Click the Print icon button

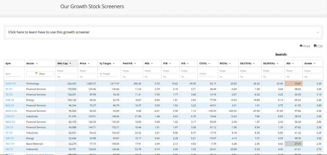coord(304,46)
